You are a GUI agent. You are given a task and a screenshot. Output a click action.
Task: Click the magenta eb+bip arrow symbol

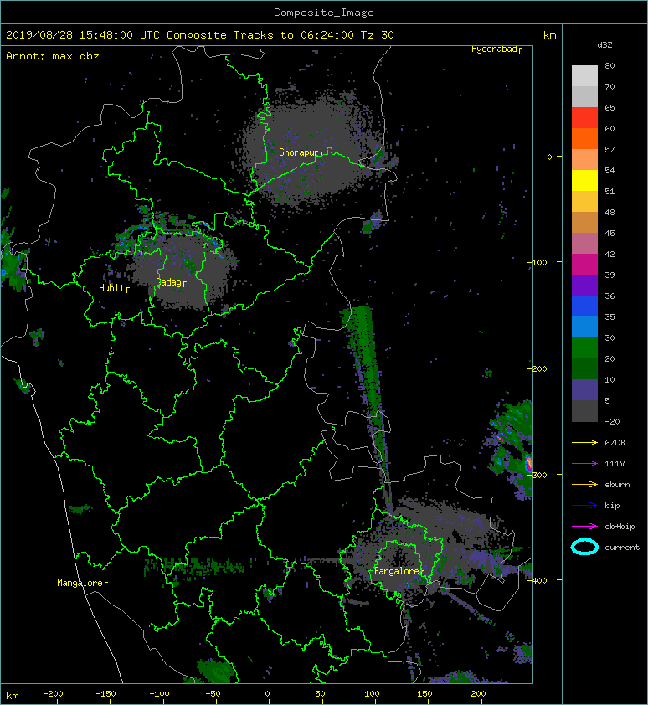(584, 526)
